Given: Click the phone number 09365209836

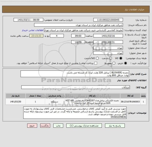Looking at the screenshot, I should pos(118,117).
